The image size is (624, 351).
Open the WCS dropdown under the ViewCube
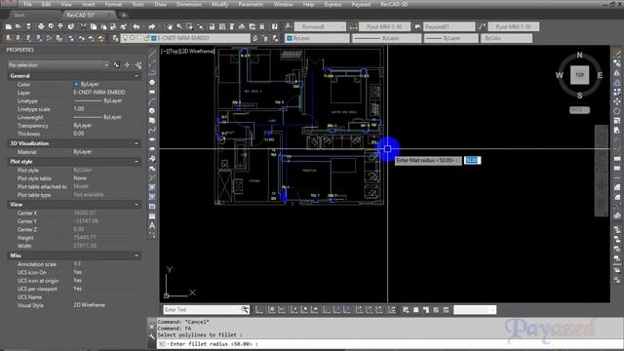point(579,110)
